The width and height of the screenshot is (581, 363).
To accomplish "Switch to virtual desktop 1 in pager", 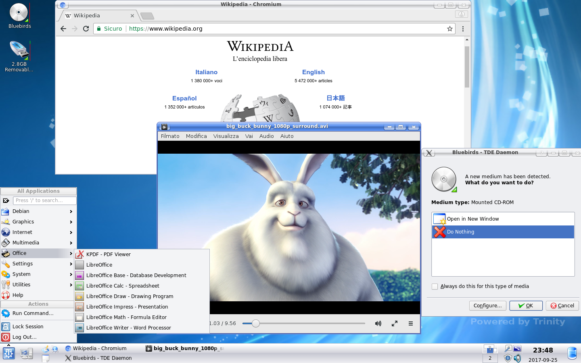I will pos(490,349).
